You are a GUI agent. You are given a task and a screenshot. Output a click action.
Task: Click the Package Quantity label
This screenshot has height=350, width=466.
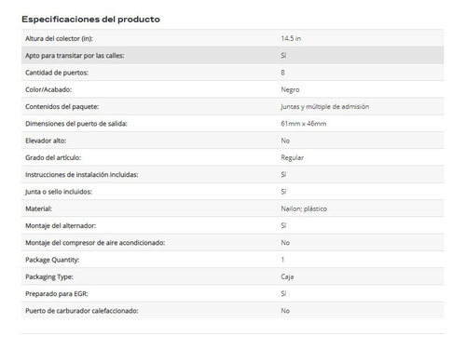coord(52,260)
